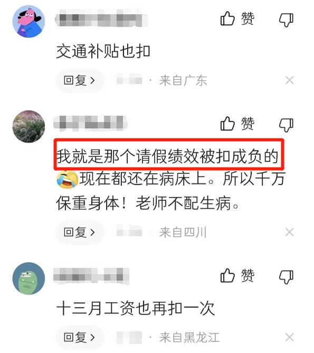
Task: Dismiss the comment from 广东
Action: point(289,80)
